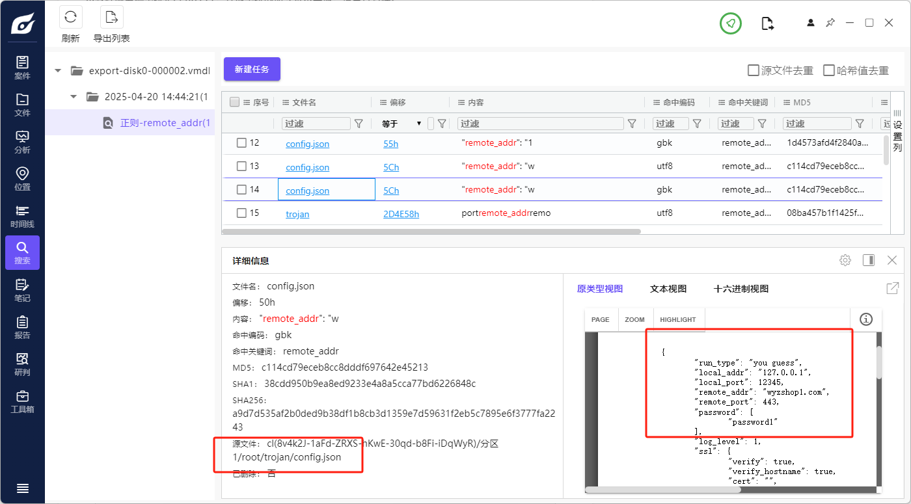Click the 内容 column filter input field

(540, 124)
